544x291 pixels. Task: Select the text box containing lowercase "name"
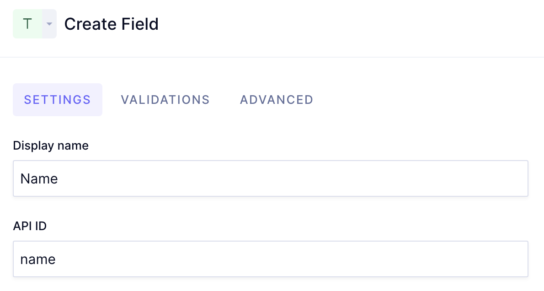(271, 259)
